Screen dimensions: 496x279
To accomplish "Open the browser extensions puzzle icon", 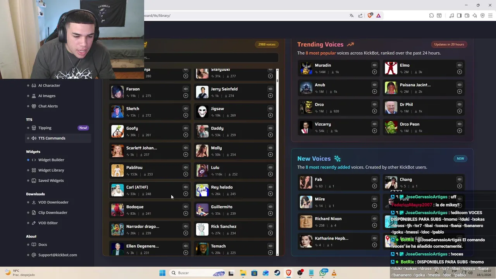I will [431, 15].
